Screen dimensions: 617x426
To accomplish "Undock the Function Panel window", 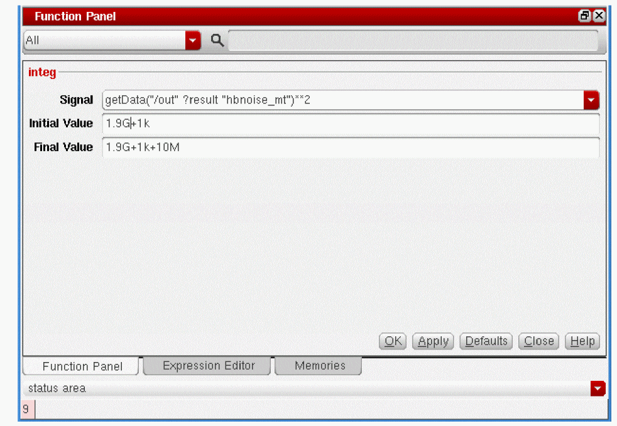I will [584, 16].
